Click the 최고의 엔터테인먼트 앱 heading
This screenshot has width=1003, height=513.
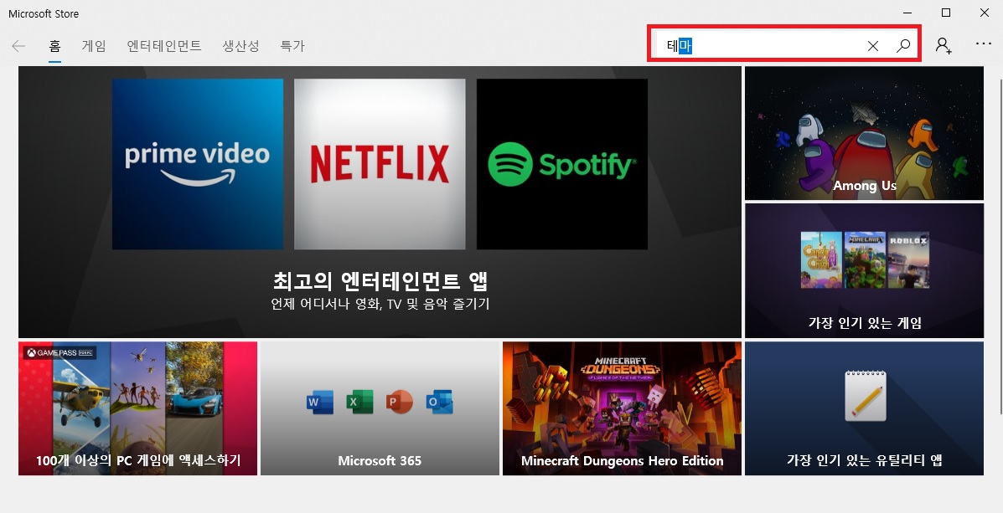[380, 280]
